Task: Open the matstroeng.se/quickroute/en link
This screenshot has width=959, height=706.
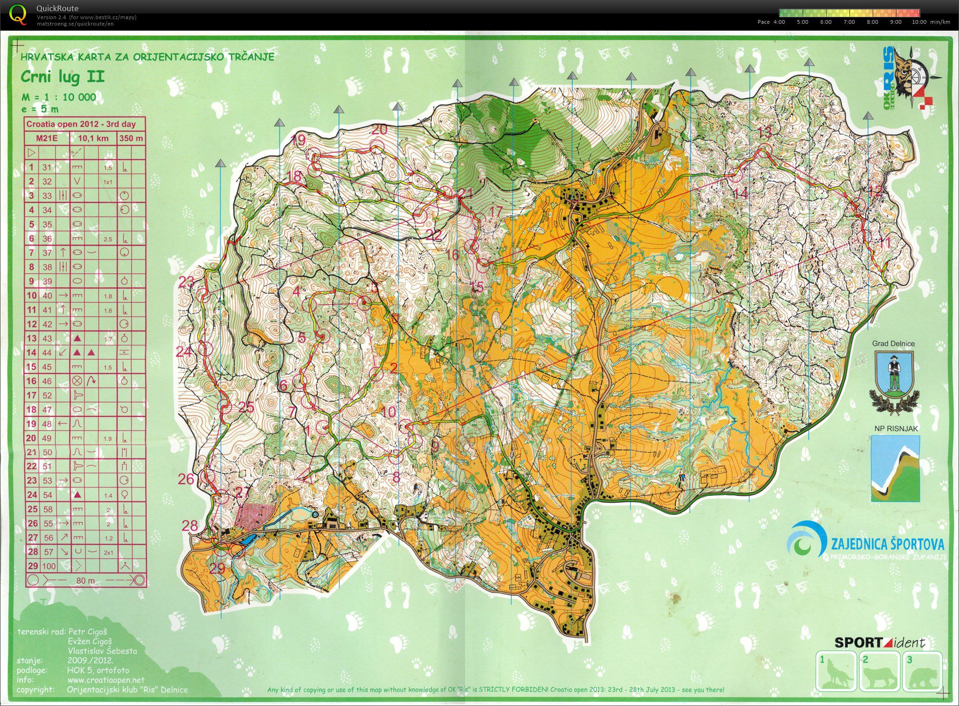Action: [x=75, y=24]
